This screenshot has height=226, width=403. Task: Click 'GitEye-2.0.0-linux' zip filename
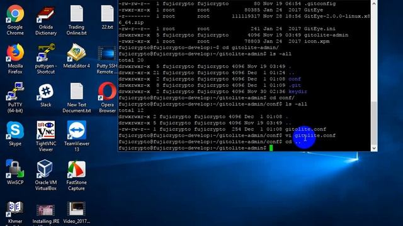click(337, 16)
